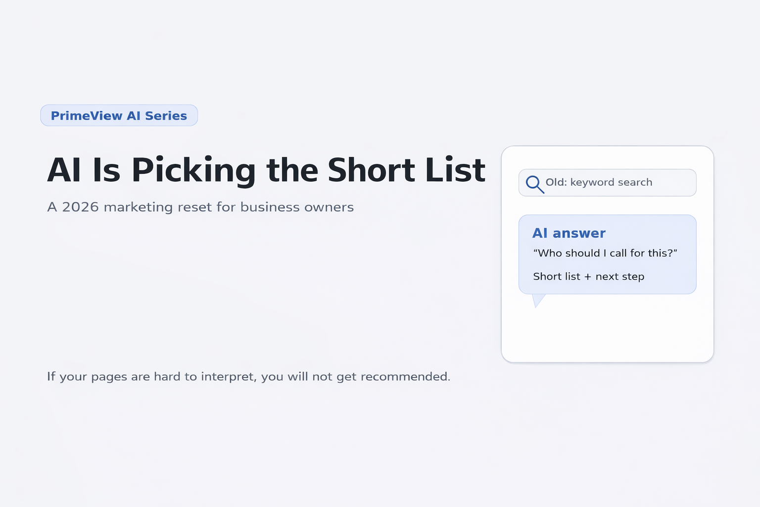The width and height of the screenshot is (760, 507).
Task: Click the speech bubble tail pointer
Action: point(538,301)
